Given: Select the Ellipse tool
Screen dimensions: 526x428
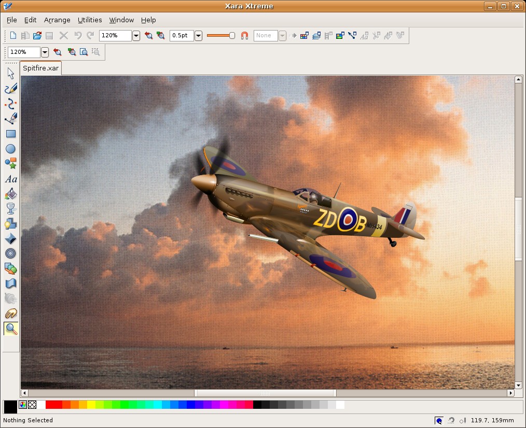Looking at the screenshot, I should click(11, 149).
